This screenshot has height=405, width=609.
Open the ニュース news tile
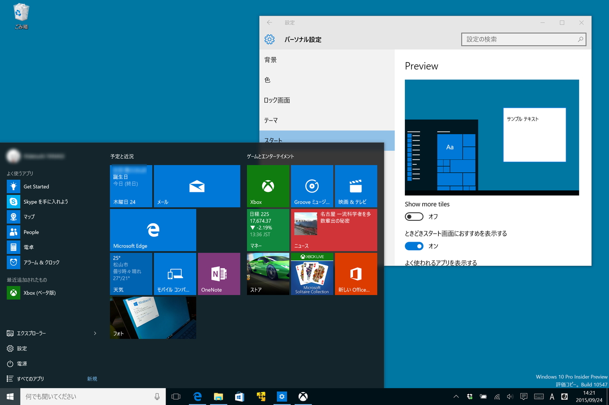pos(334,230)
